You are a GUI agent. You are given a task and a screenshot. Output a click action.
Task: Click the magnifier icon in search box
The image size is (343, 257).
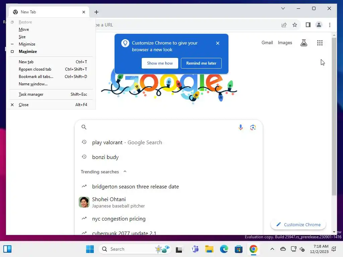tap(84, 127)
